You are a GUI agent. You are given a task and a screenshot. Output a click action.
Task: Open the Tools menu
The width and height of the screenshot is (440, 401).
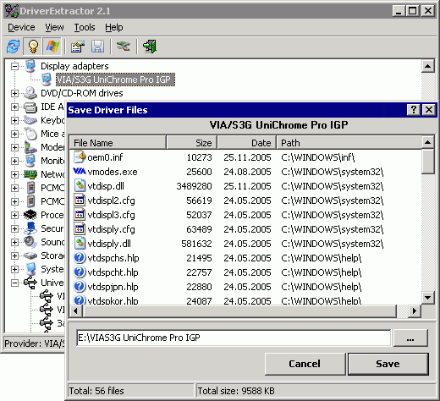pyautogui.click(x=85, y=27)
